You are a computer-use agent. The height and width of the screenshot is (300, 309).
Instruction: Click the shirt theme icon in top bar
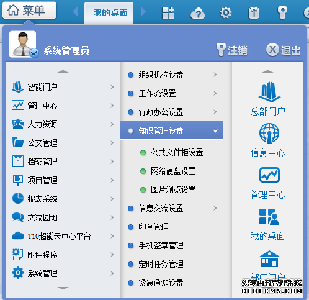254,13
